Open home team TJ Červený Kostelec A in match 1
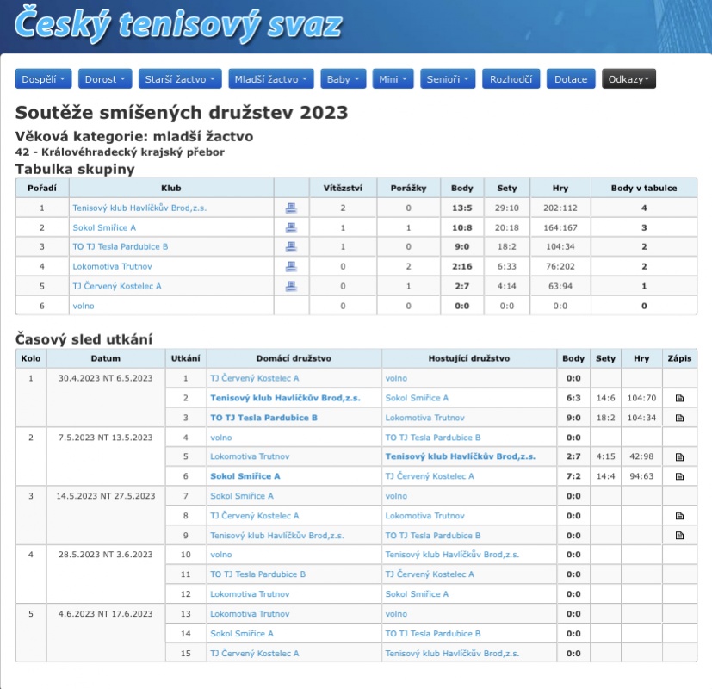 tap(254, 378)
